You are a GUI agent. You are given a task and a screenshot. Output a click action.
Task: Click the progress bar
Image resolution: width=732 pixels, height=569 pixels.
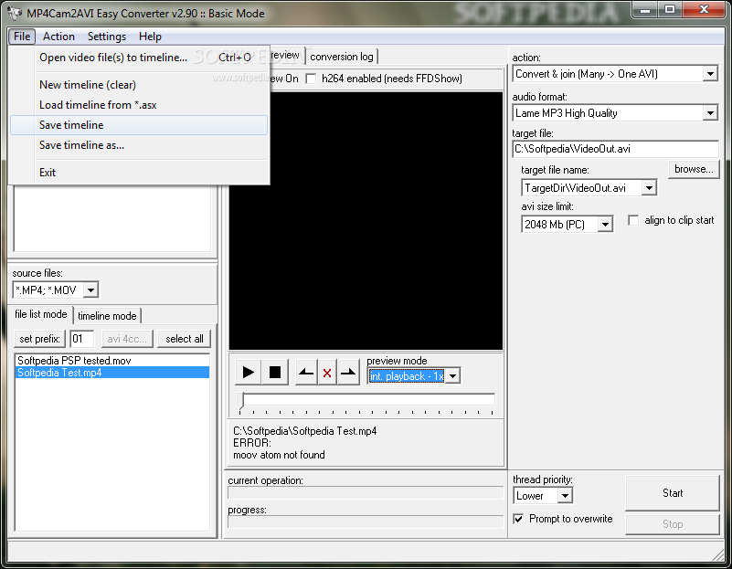(x=366, y=522)
